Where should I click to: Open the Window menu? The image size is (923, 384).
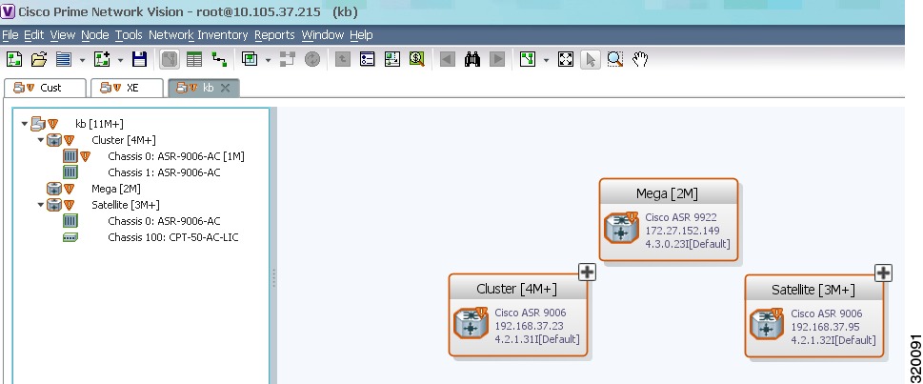pyautogui.click(x=323, y=35)
